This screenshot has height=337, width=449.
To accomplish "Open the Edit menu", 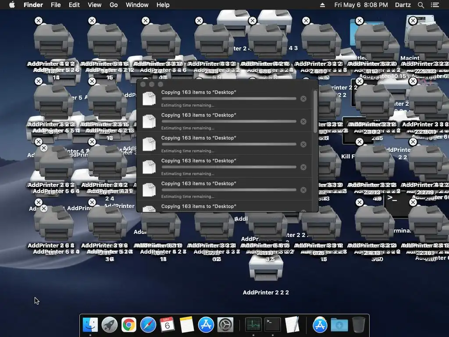I will 74,5.
